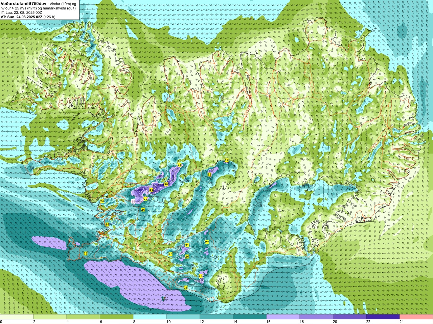Click the turquoise 10–12 m/s legend swatch
Viewport: 433px width, 324px height.
[183, 317]
